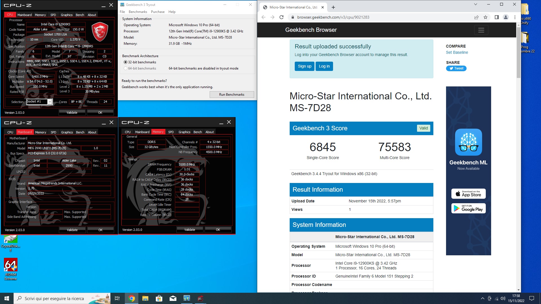Go forward in Chrome browser
Screen dimensions: 541x304
point(272,17)
